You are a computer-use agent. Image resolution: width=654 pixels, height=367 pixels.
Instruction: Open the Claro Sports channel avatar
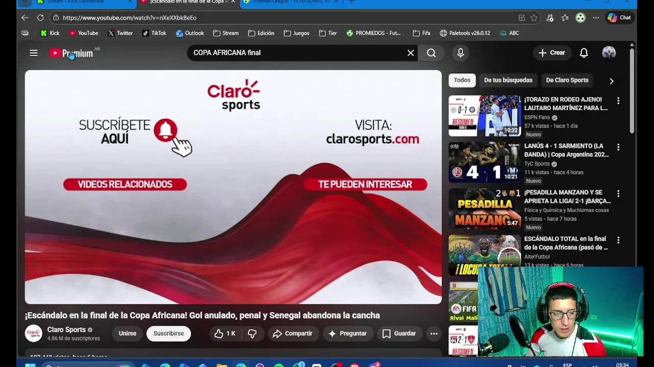(34, 333)
